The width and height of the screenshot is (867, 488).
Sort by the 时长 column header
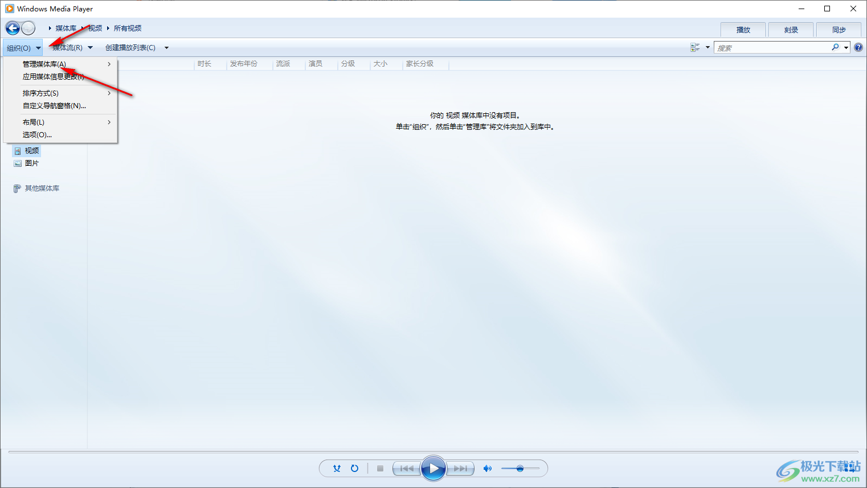(205, 64)
